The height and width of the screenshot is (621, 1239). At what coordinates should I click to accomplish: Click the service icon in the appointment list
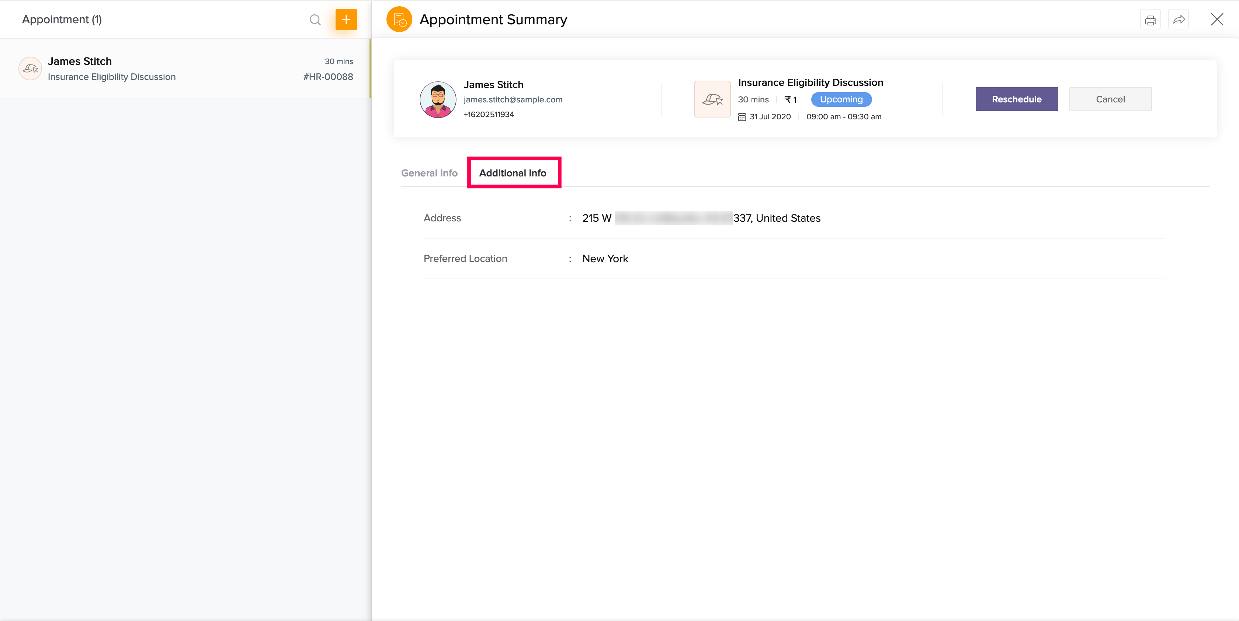[x=30, y=69]
